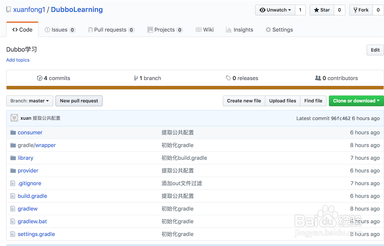Click the clock icon beside 4 commits

coord(40,78)
